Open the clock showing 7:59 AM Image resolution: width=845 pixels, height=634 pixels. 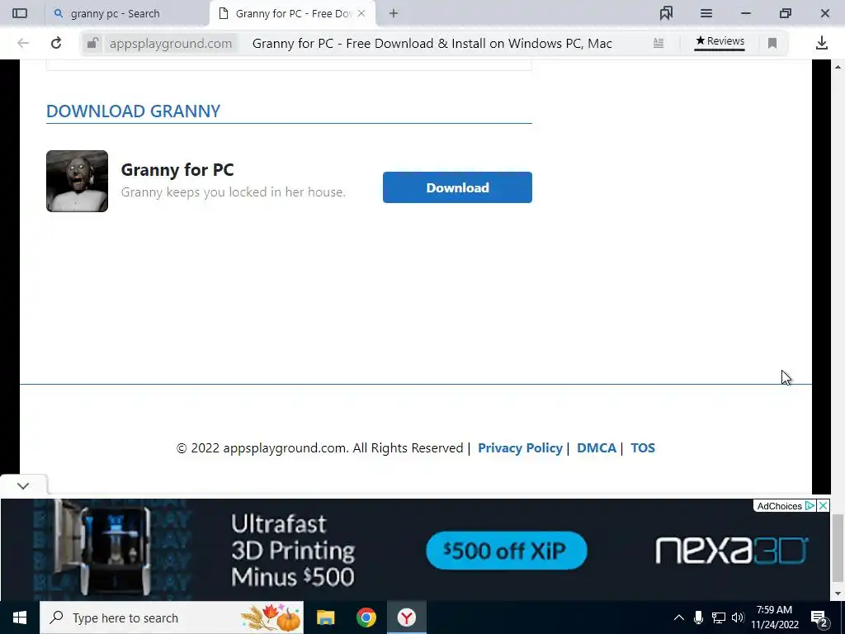coord(775,617)
